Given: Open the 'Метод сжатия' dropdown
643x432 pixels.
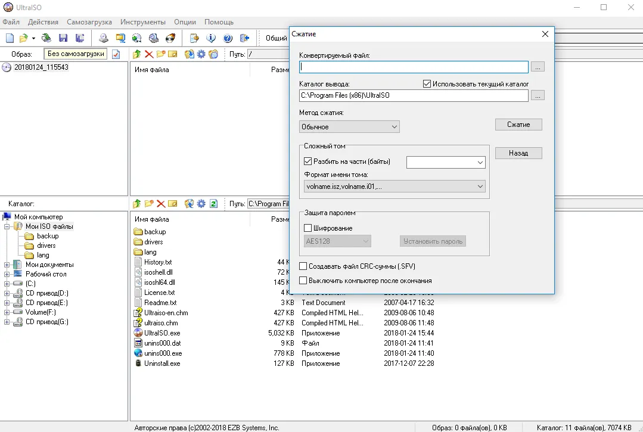Looking at the screenshot, I should pos(349,127).
